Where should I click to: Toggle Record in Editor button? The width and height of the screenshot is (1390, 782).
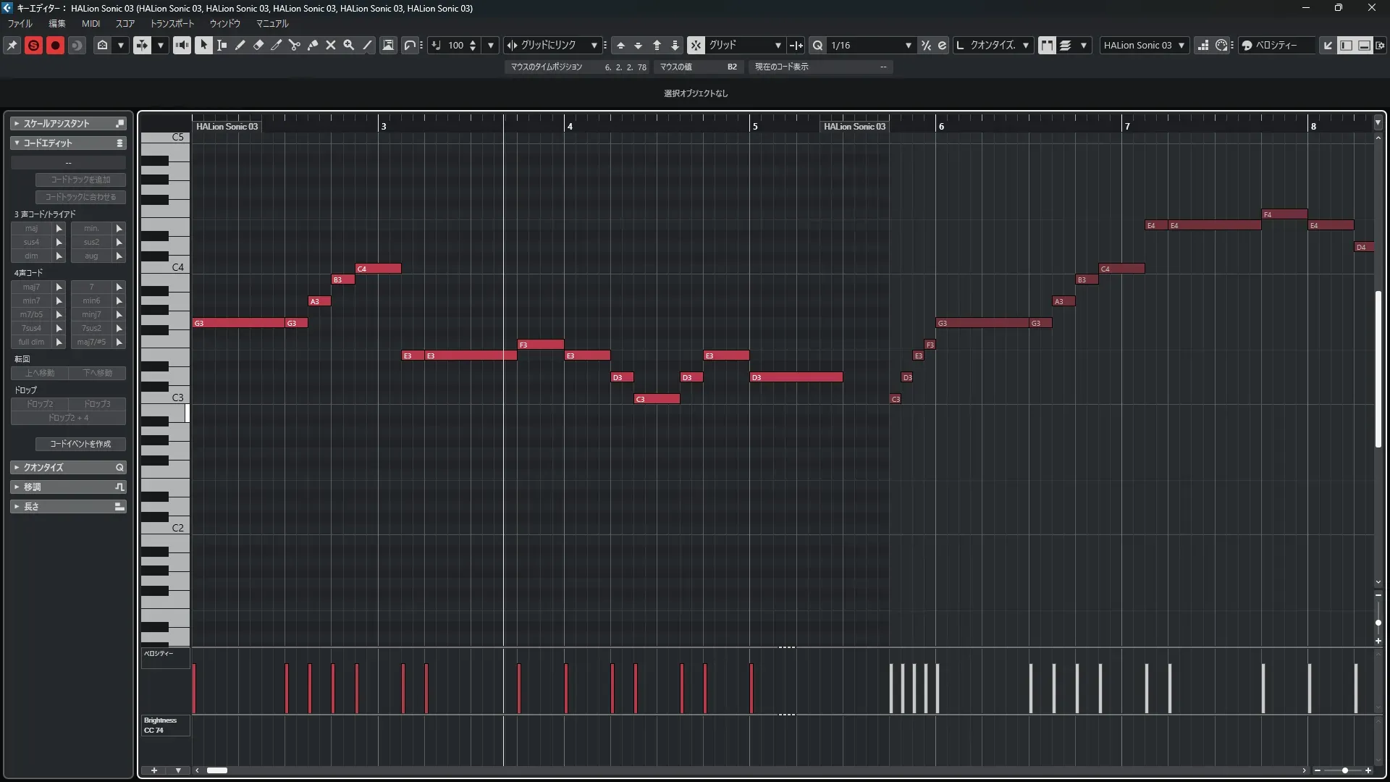[55, 45]
